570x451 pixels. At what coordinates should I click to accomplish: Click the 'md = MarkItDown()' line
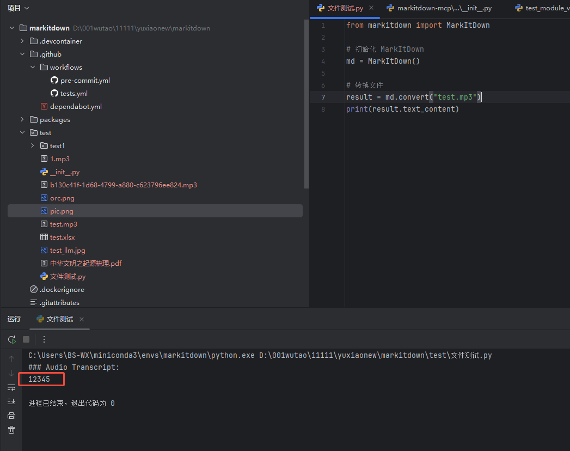[x=383, y=61]
